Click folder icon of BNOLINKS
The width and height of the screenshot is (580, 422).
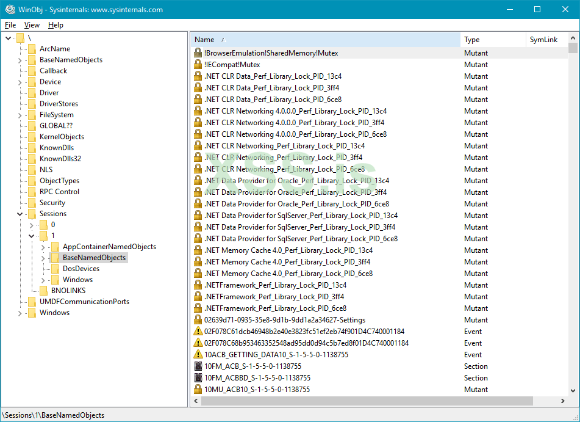tap(44, 291)
